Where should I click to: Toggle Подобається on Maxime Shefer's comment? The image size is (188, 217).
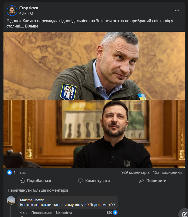(41, 213)
